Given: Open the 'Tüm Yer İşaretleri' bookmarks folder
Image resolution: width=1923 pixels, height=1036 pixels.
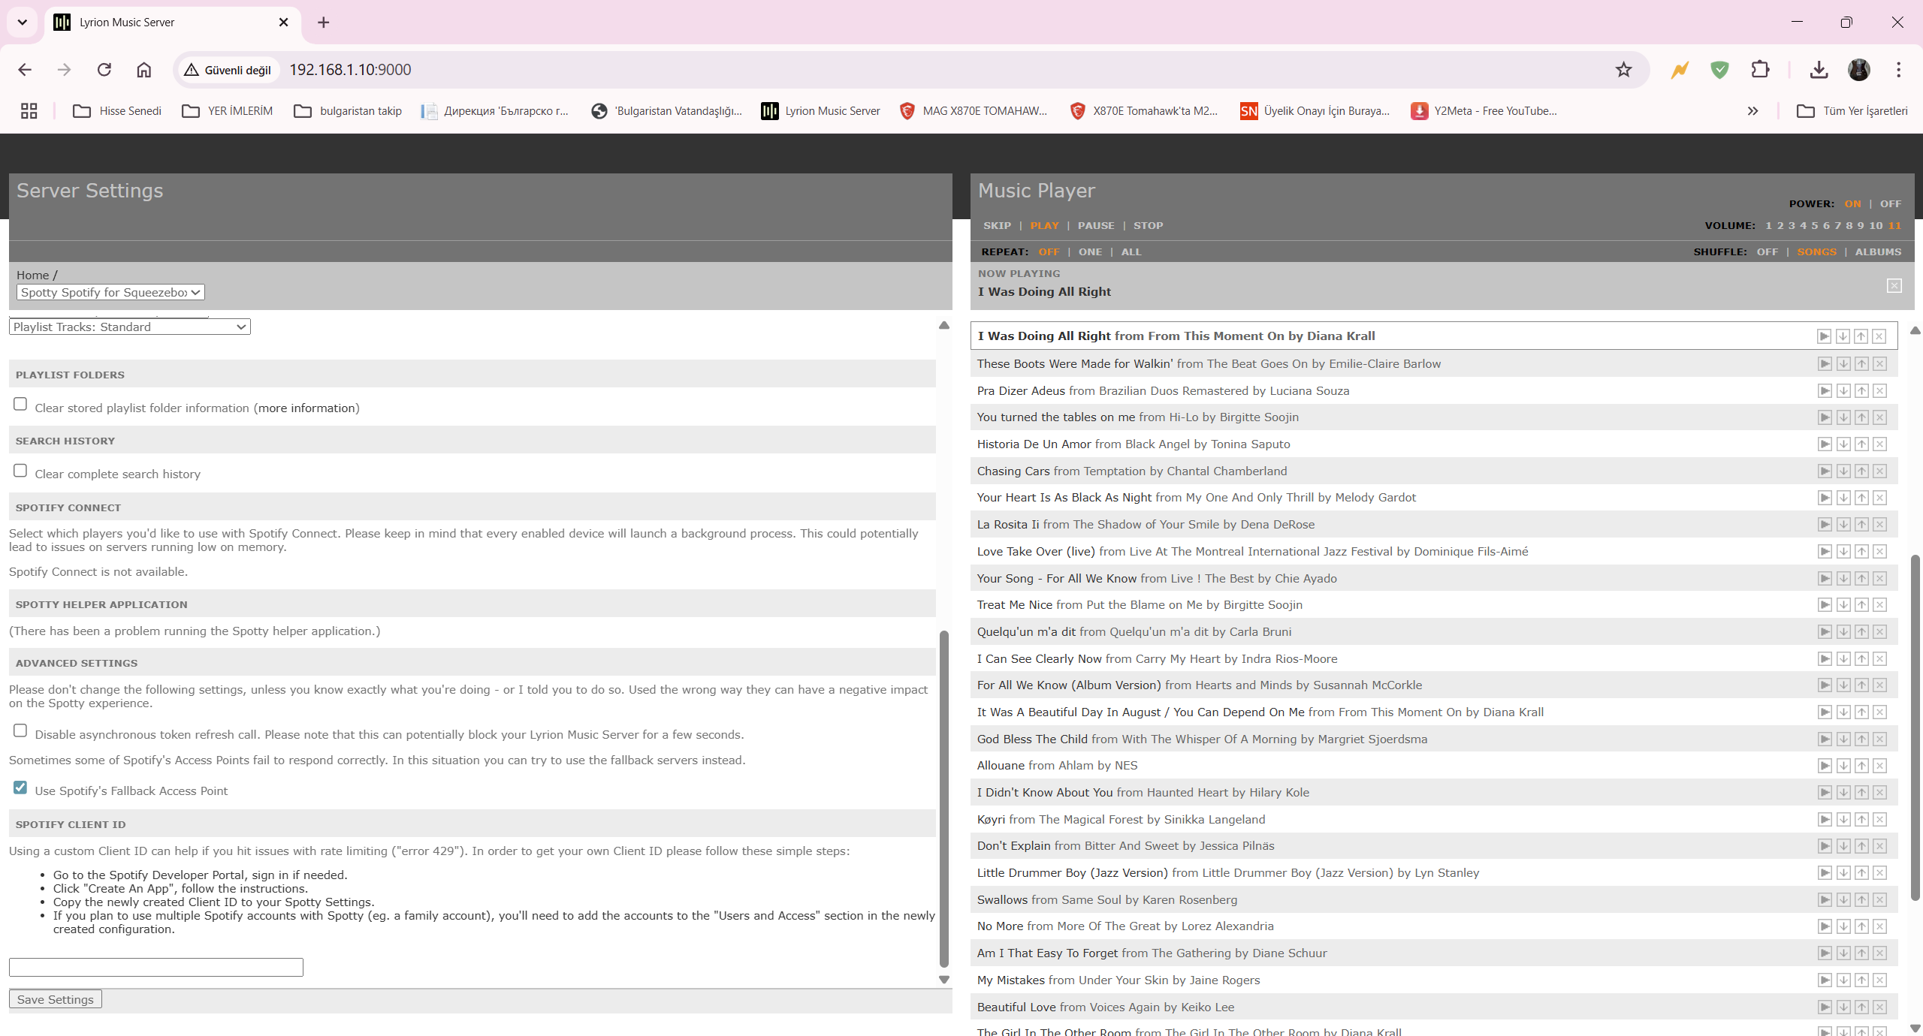Looking at the screenshot, I should click(x=1852, y=111).
